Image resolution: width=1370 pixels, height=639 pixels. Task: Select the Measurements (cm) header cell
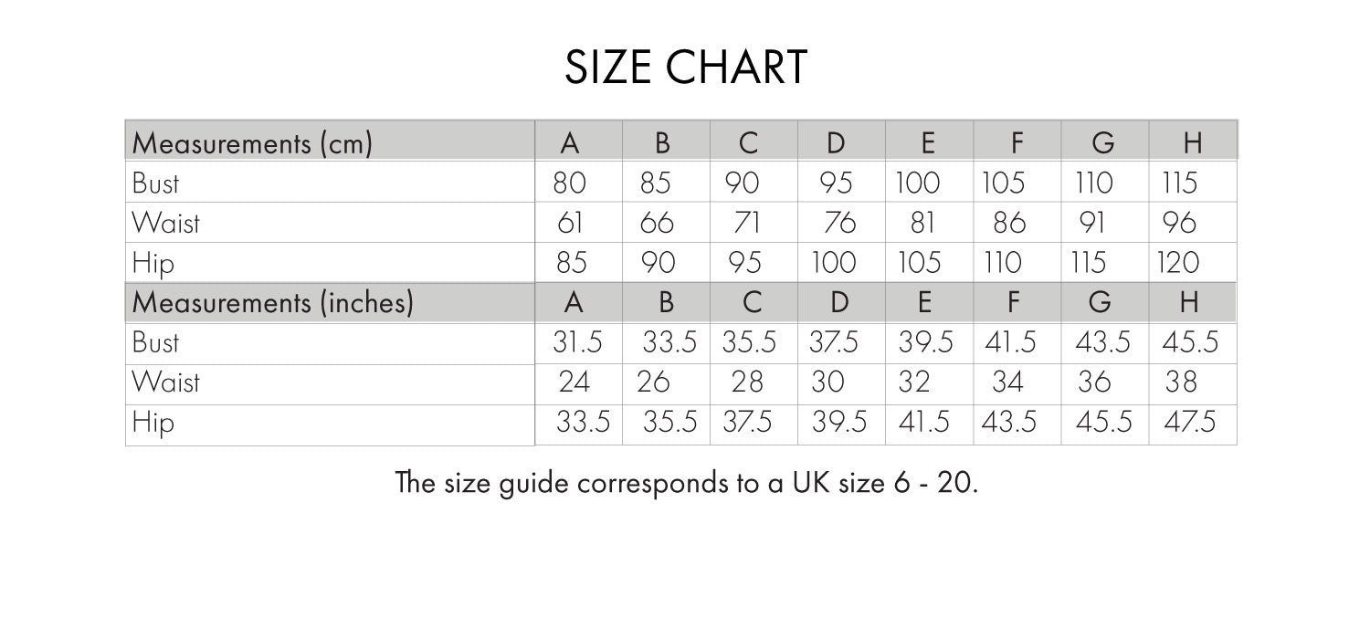(x=252, y=144)
